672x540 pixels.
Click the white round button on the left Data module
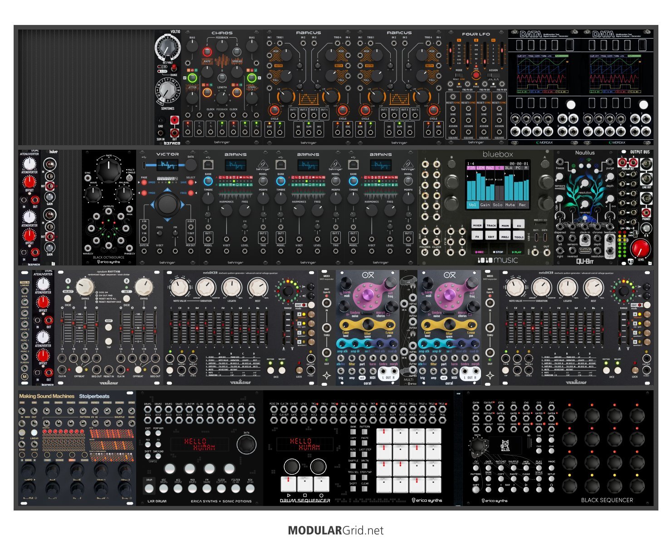(x=571, y=104)
